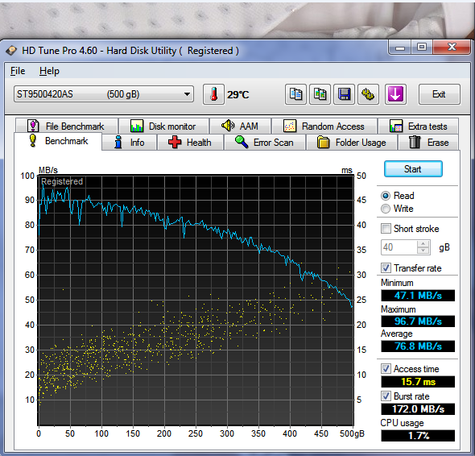
Task: Click the thermometer temperature icon
Action: click(x=213, y=94)
